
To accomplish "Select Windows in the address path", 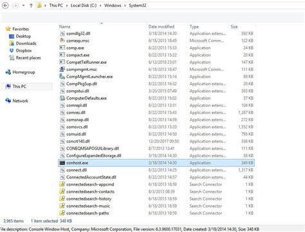I will click(113, 5).
